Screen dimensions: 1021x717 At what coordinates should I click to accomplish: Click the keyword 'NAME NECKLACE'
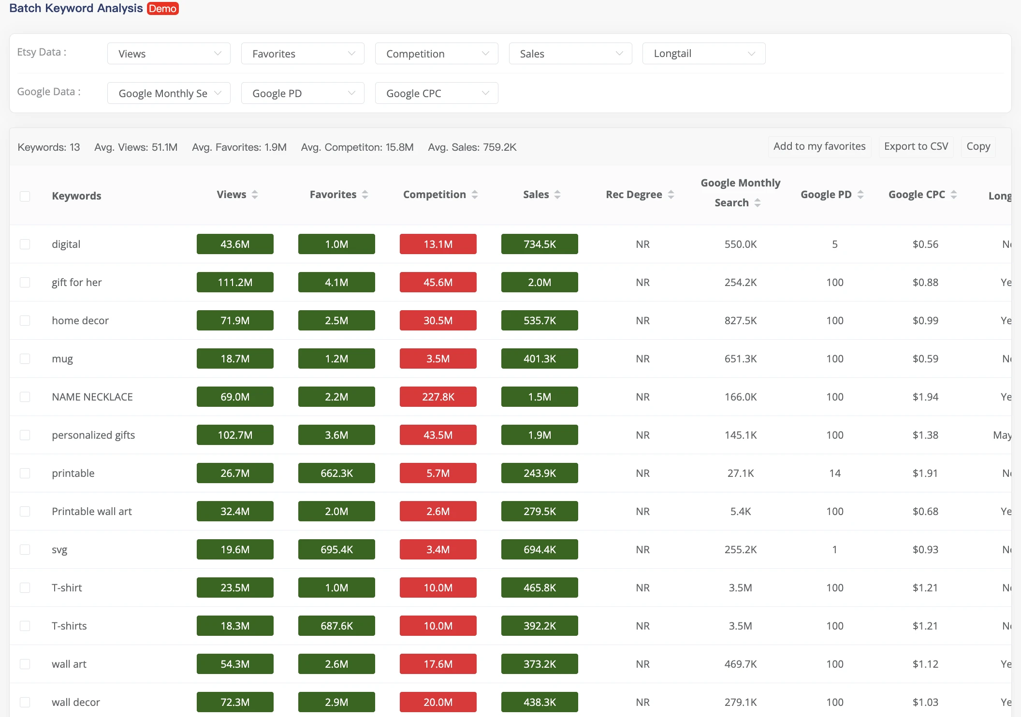tap(92, 397)
